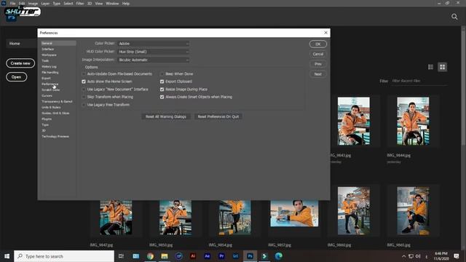Open the Image Interpolation dropdown
This screenshot has width=466, height=262.
(x=154, y=60)
